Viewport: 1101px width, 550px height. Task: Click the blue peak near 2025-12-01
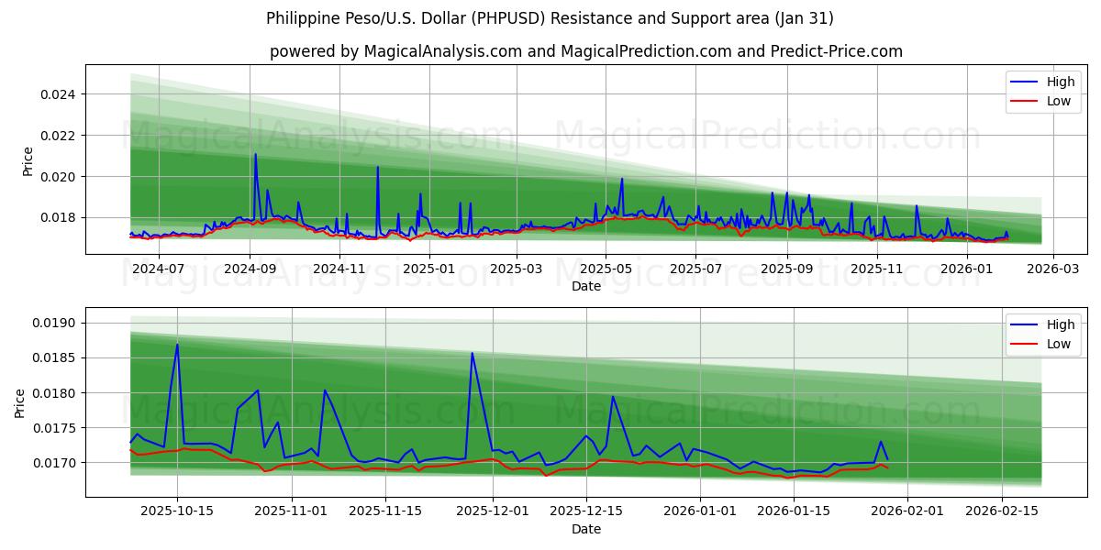472,353
